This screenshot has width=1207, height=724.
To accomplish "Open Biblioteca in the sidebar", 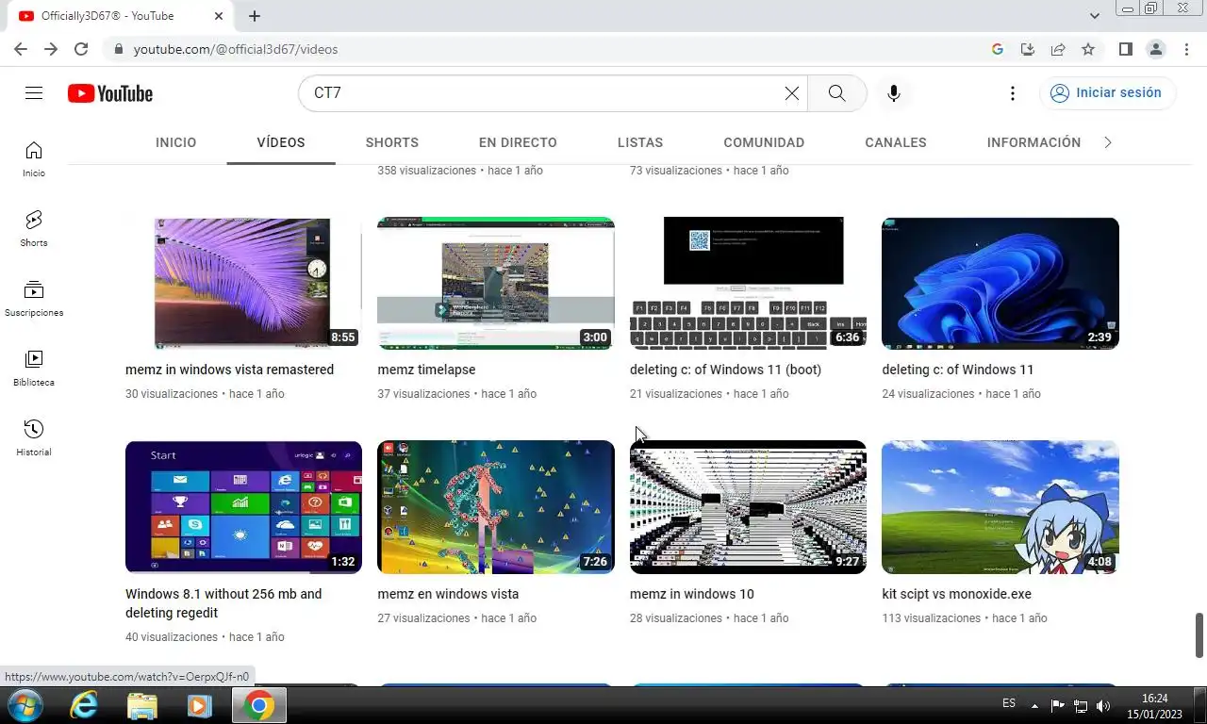I will (x=34, y=368).
